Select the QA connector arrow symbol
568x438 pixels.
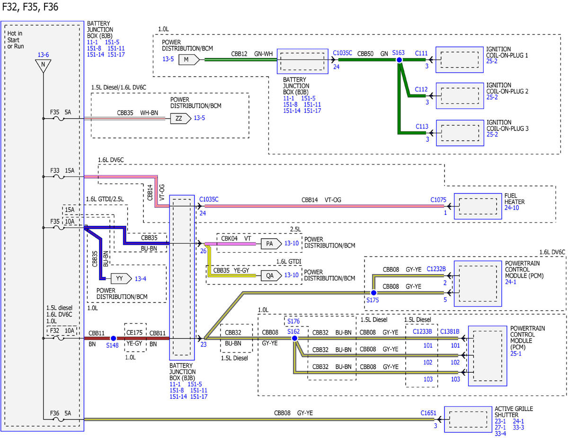[271, 275]
